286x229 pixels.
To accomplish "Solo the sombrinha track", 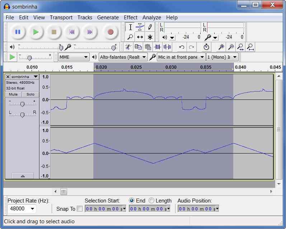I will (31, 94).
